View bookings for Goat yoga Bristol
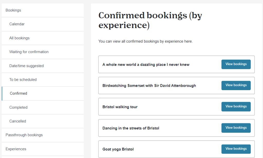Viewport: 263px width, 158px height. point(236,149)
